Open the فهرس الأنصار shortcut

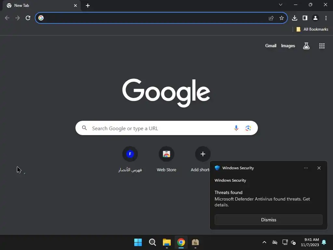pos(130,160)
